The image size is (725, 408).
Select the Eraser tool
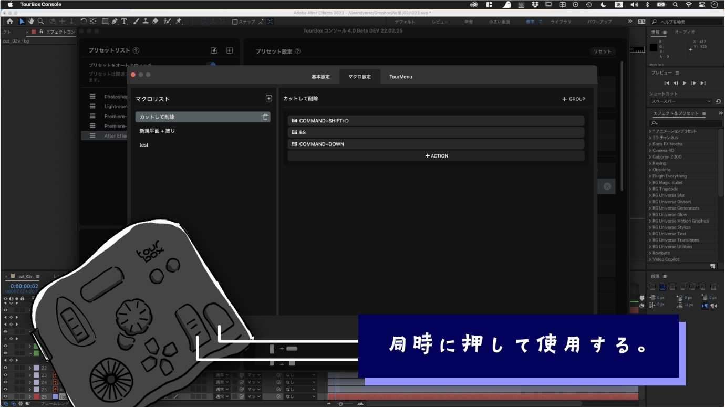coord(154,22)
